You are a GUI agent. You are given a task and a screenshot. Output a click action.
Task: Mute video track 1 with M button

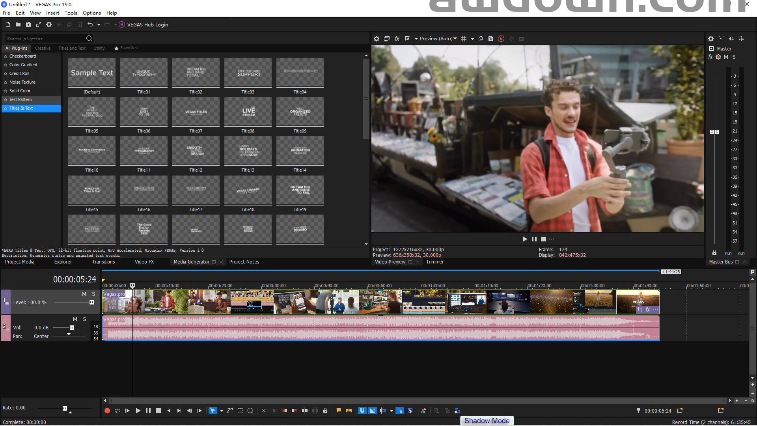click(x=84, y=294)
